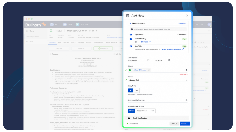Viewport: 236px width, 132px height.
Task: Close the background right-side panel
Action: [209, 31]
